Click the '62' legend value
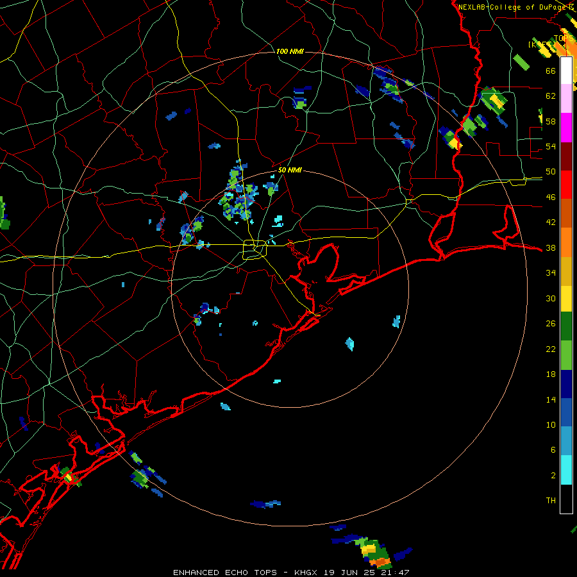Screen dimensions: 577x577 click(x=551, y=96)
